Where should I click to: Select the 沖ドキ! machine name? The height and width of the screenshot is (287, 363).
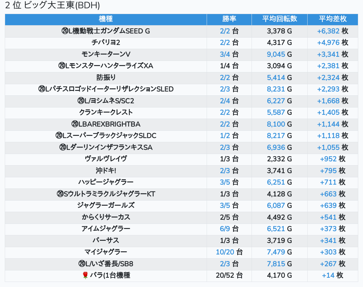106,171
